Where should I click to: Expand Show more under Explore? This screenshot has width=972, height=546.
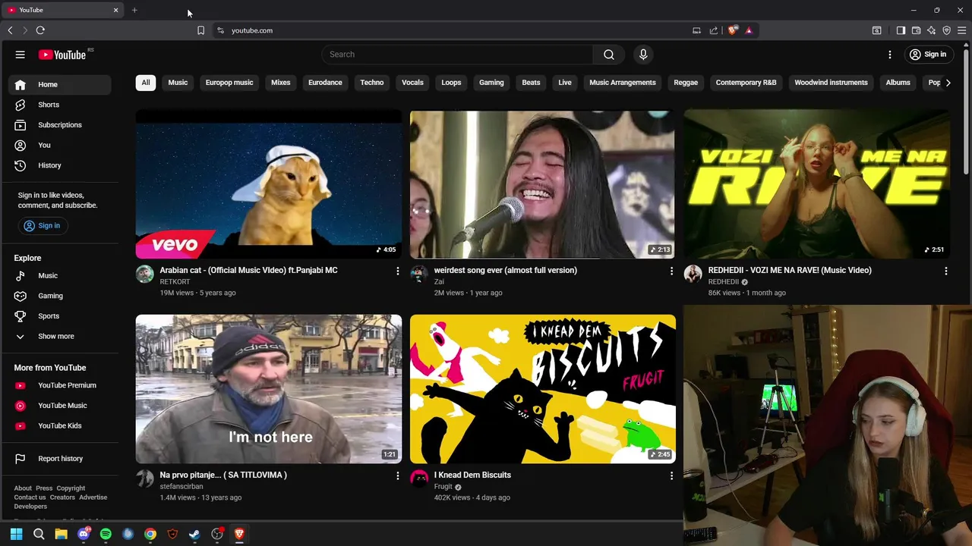59,336
